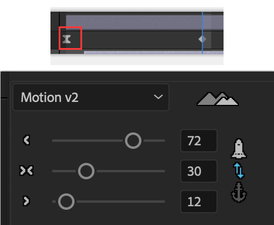
Task: Select the diamond keyframe on timeline
Action: click(202, 39)
